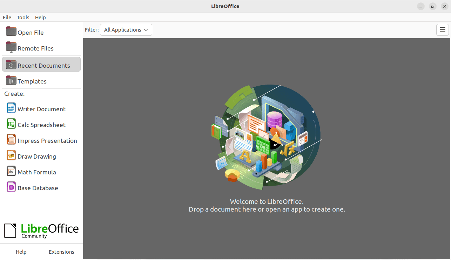Click the Help link at the bottom
451x260 pixels.
tap(21, 252)
